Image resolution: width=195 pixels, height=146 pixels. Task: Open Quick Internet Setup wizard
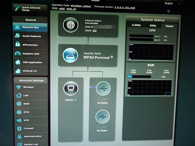(30, 9)
